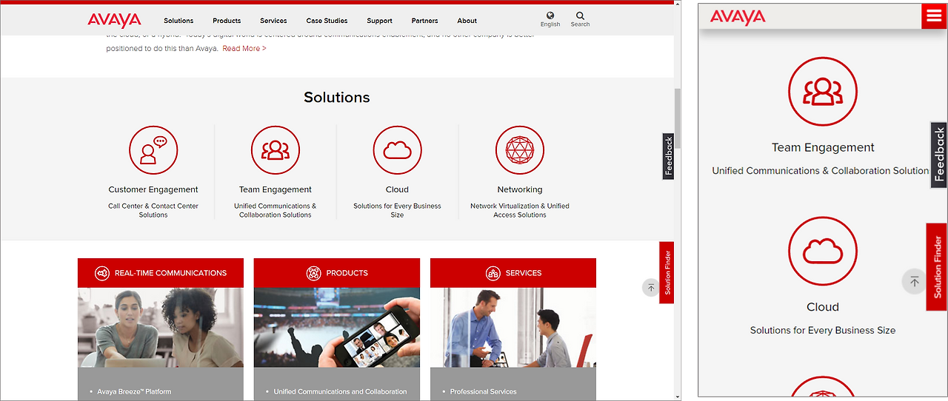Viewport: 948px width, 401px height.
Task: Click the Networking title link
Action: click(x=520, y=189)
